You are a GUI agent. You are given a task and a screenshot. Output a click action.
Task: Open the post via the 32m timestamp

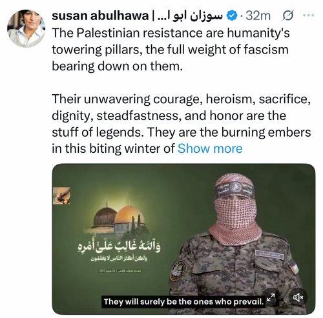point(258,16)
